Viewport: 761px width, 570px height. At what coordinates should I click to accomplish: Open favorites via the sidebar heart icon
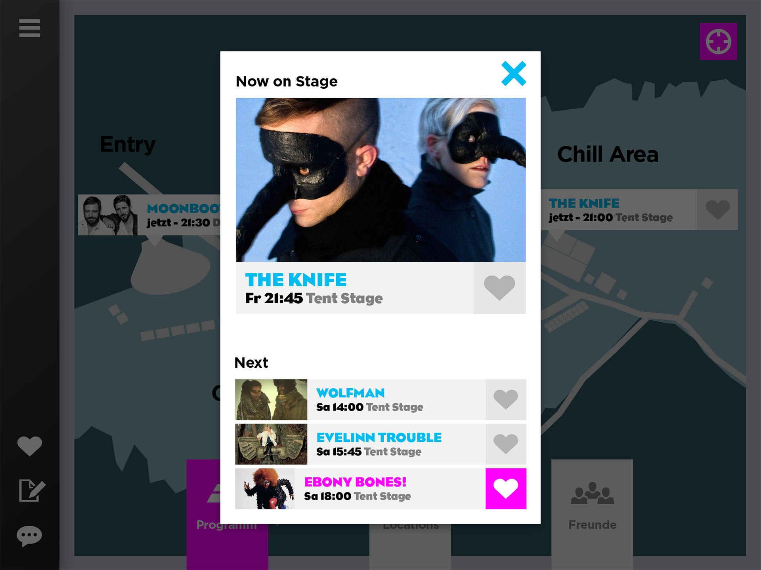[x=30, y=446]
